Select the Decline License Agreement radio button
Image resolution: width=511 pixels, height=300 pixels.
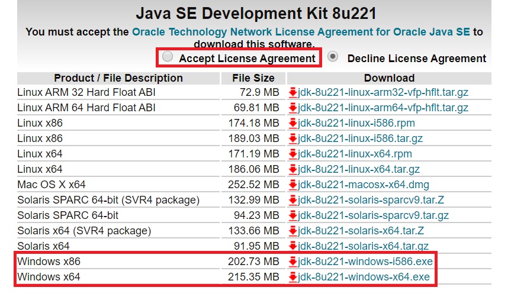(x=332, y=57)
